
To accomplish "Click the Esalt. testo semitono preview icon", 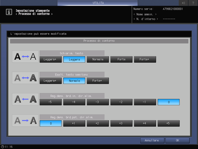I will (x=25, y=78).
